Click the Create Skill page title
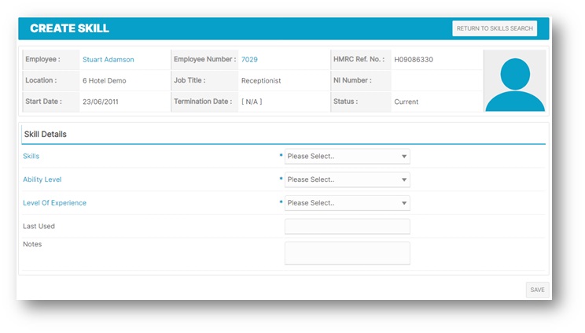Image resolution: width=585 pixels, height=333 pixels. point(69,28)
